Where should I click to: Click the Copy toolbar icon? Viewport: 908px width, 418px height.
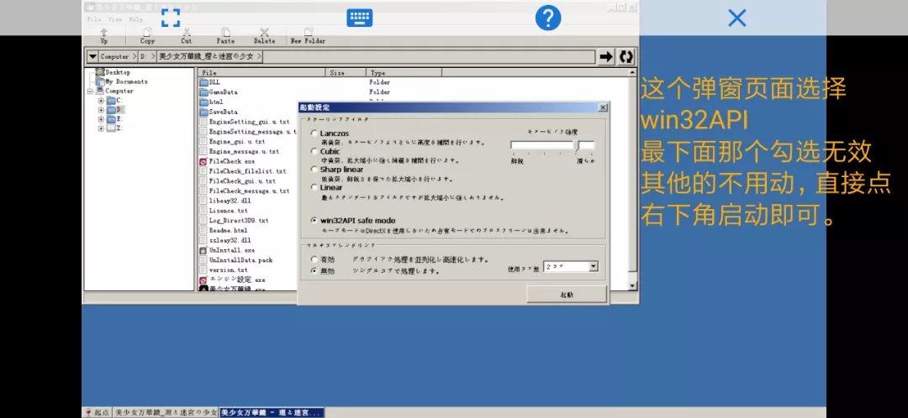147,31
